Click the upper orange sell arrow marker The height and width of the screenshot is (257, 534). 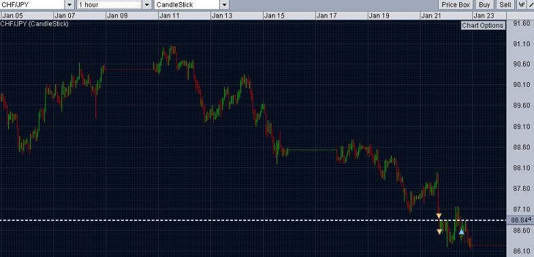439,216
